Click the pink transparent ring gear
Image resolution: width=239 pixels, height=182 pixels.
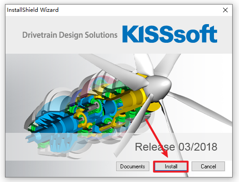[97, 82]
